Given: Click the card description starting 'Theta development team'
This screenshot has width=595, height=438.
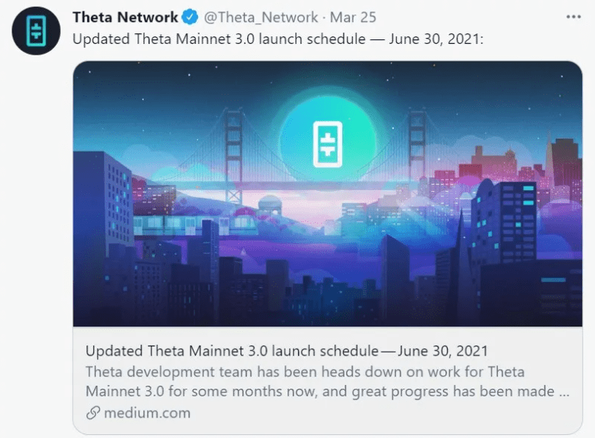Looking at the screenshot, I should pos(327,382).
